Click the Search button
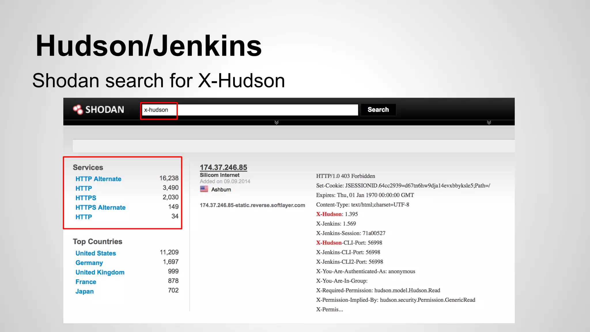The height and width of the screenshot is (332, 590). 378,110
